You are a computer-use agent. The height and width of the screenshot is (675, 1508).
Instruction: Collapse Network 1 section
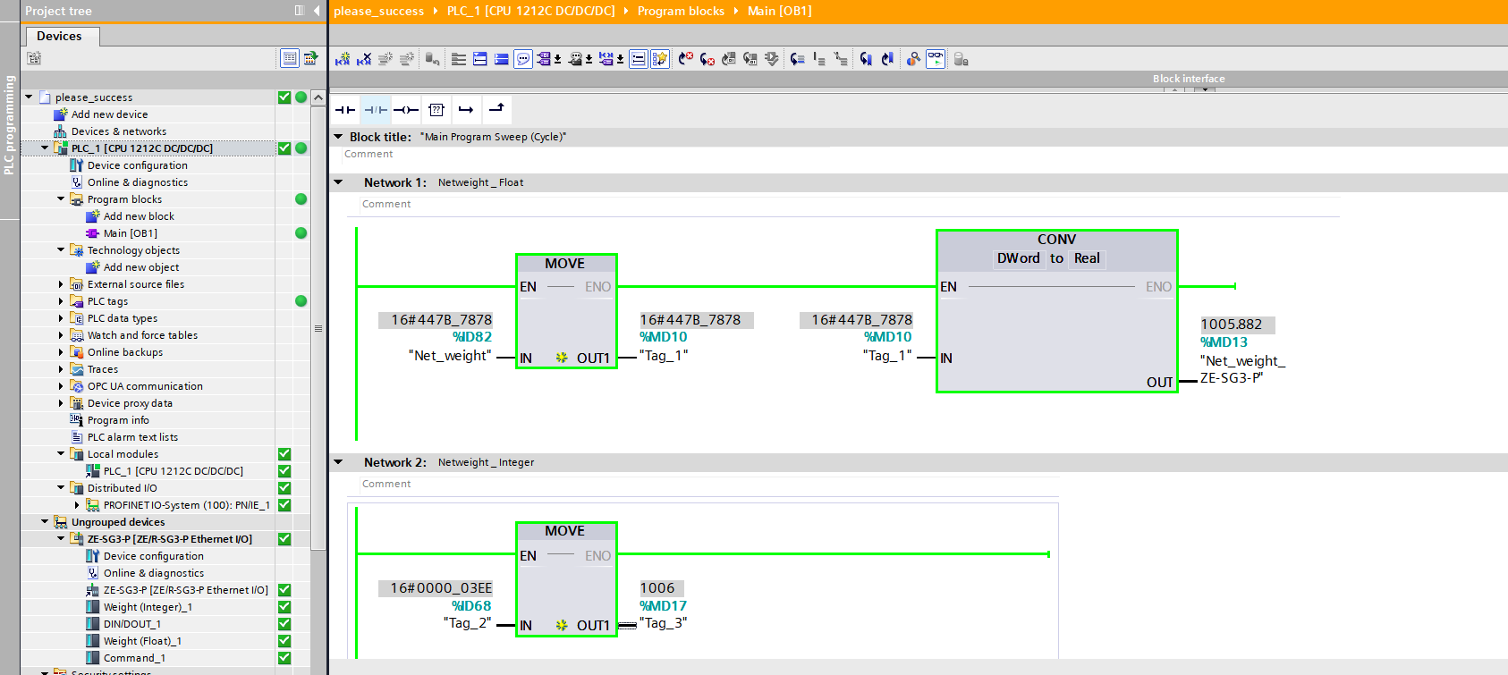338,181
